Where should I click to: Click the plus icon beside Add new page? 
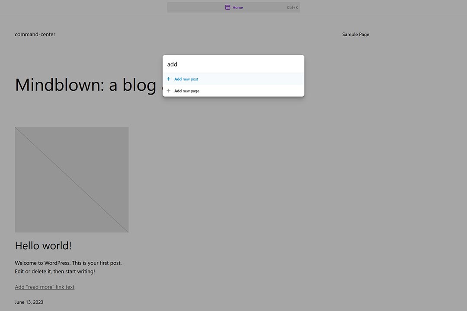(x=168, y=91)
